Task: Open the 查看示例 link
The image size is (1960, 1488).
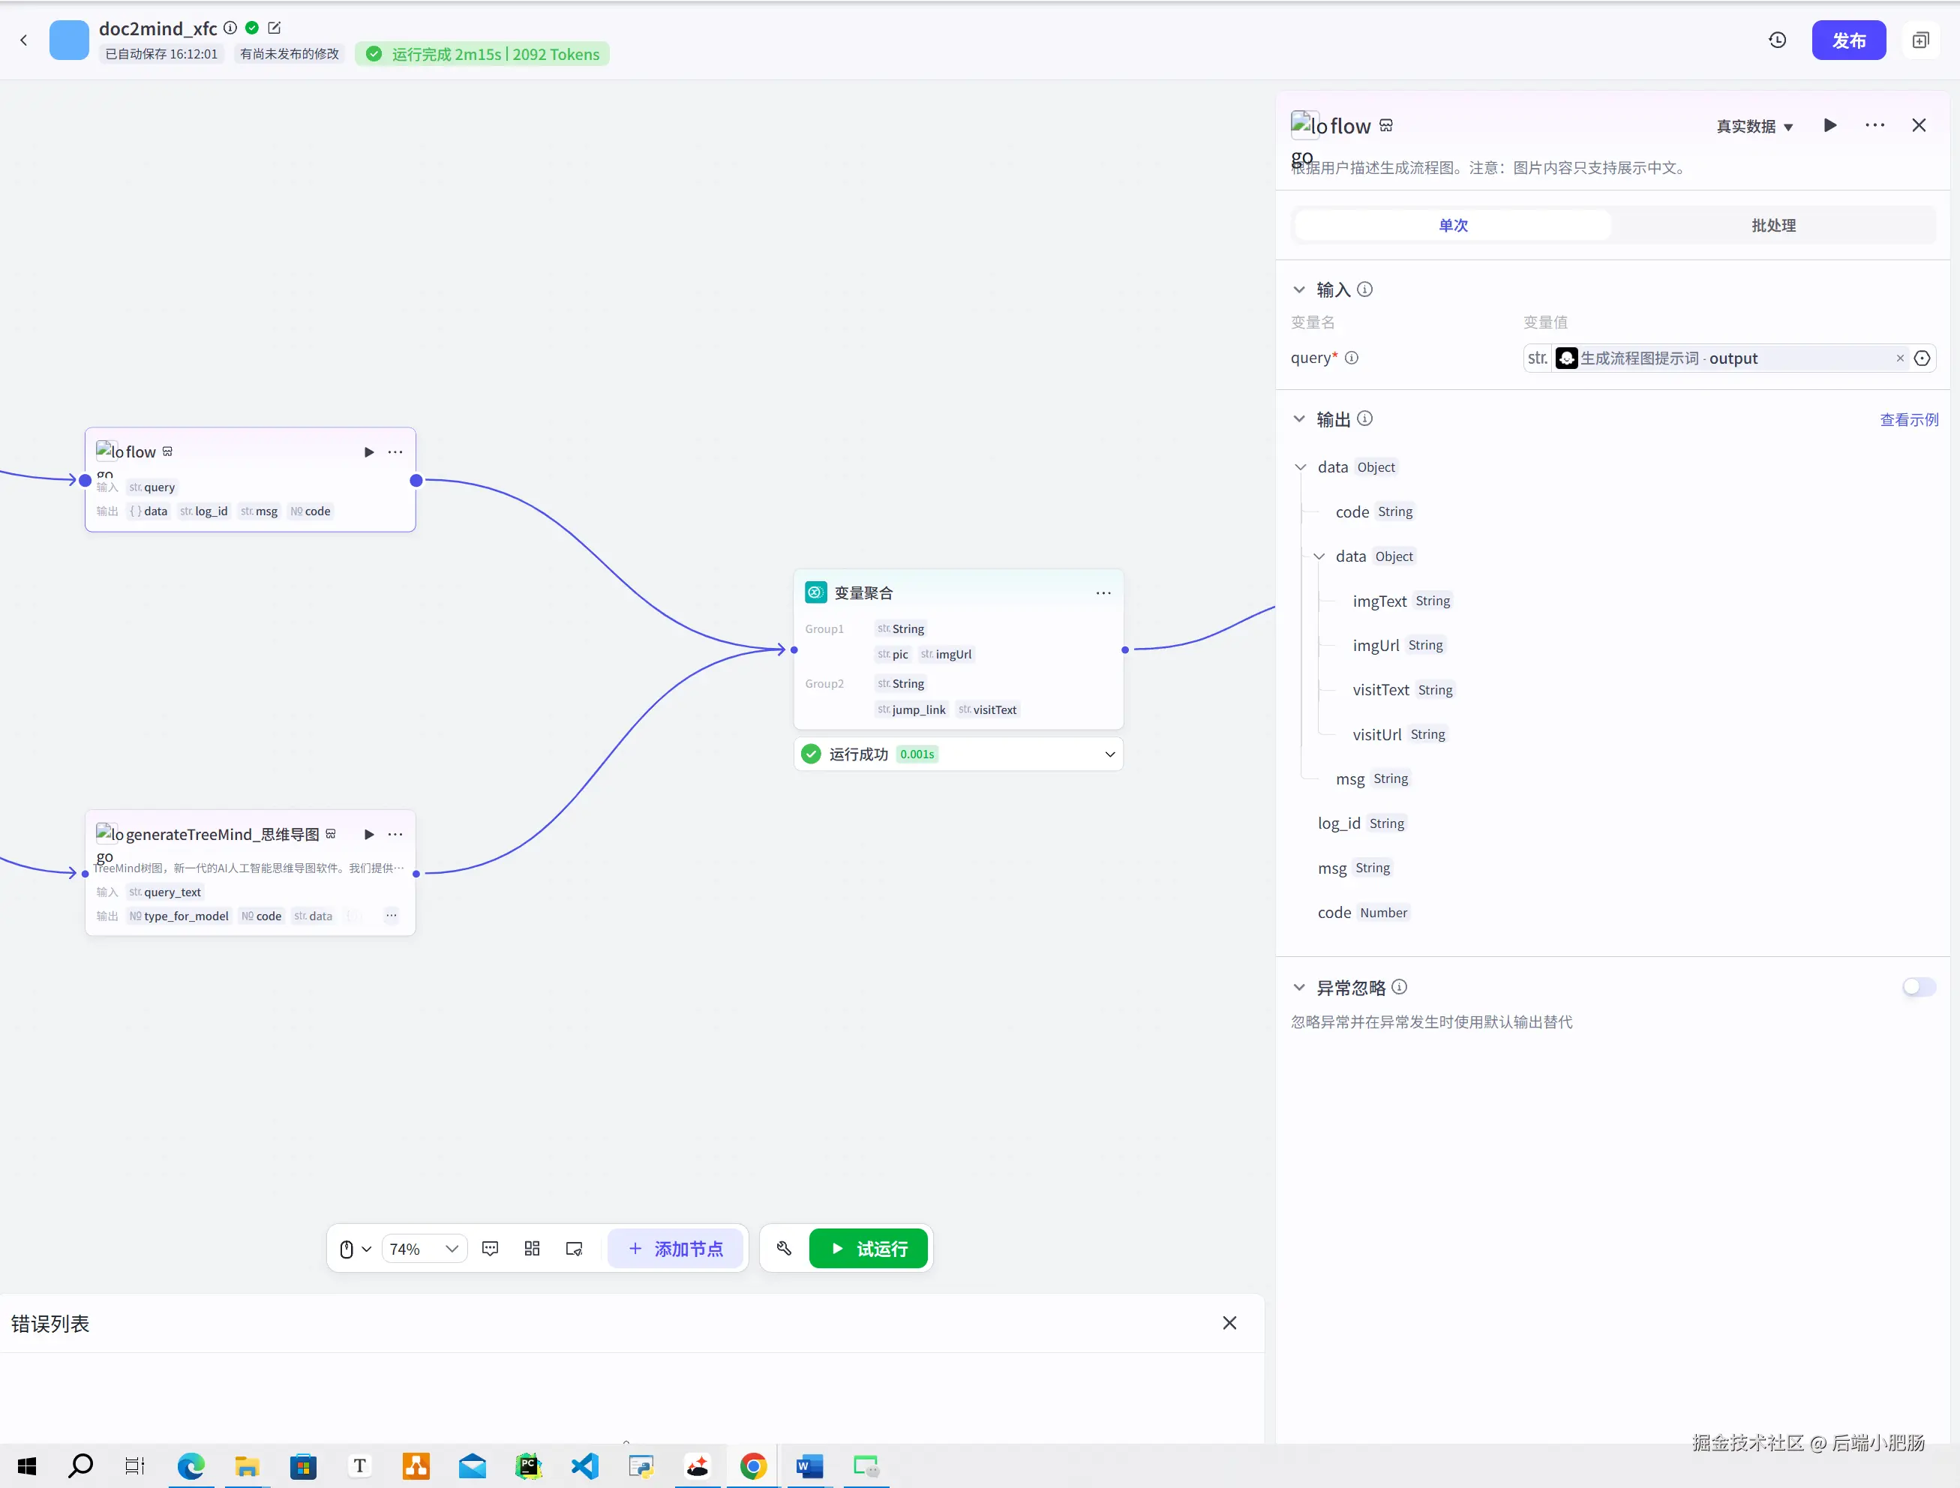Action: [1908, 420]
